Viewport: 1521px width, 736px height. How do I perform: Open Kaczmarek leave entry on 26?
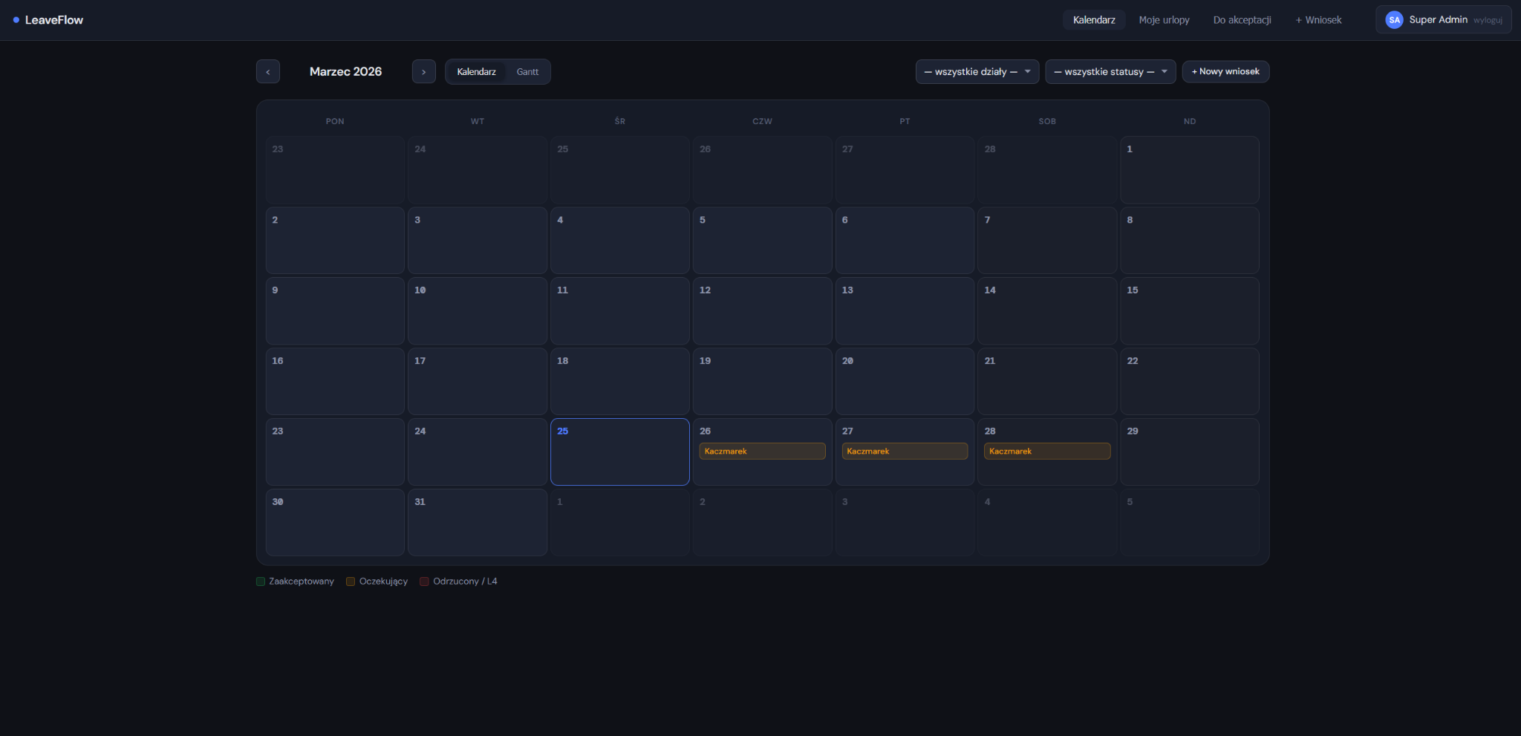(x=762, y=452)
